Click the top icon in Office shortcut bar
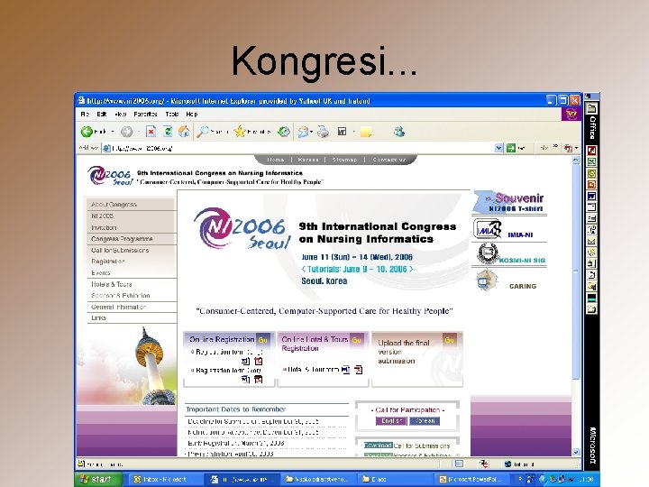Image resolution: width=649 pixels, height=487 pixels. 592,109
